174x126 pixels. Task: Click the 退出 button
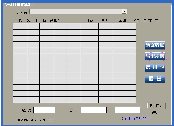click(155, 79)
